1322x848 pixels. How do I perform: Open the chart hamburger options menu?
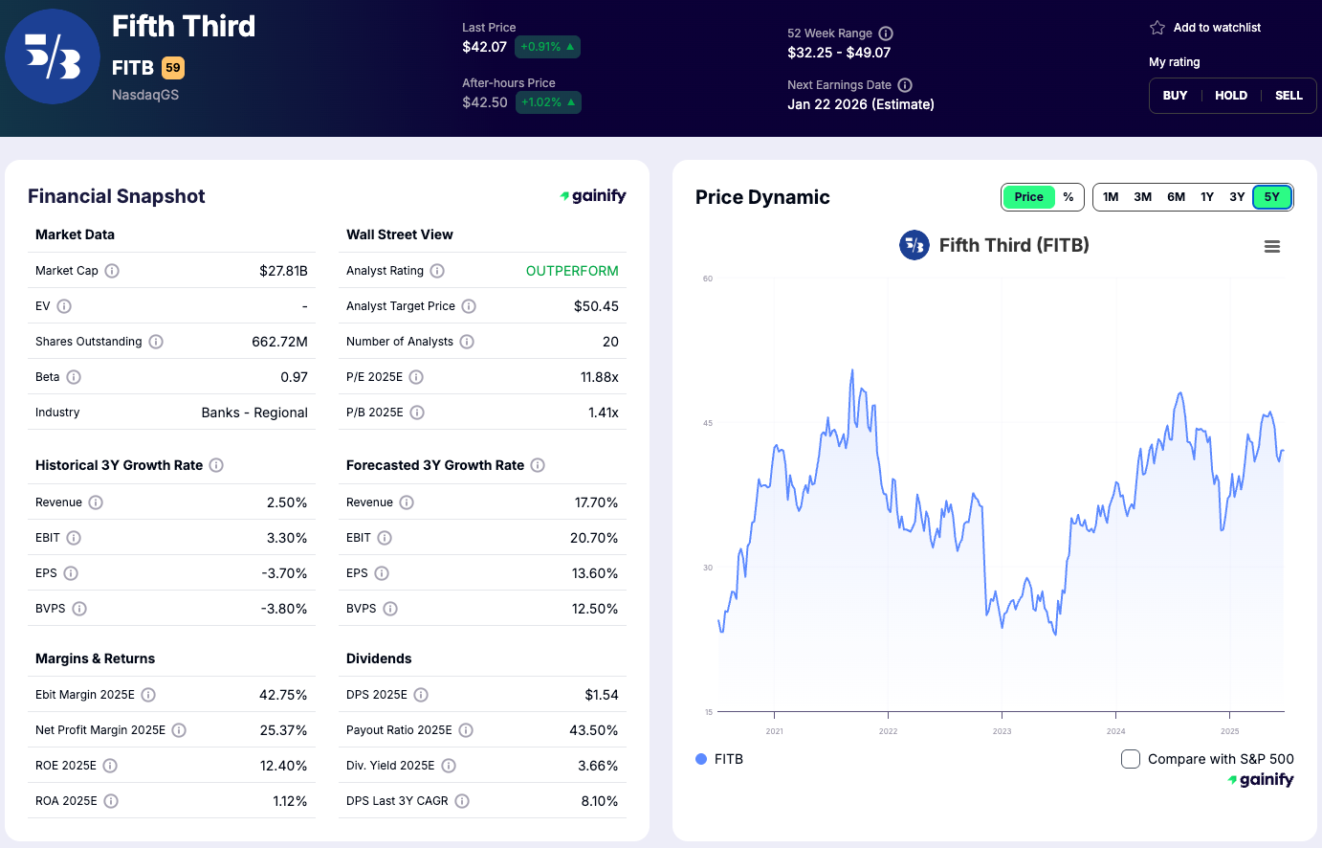point(1272,246)
